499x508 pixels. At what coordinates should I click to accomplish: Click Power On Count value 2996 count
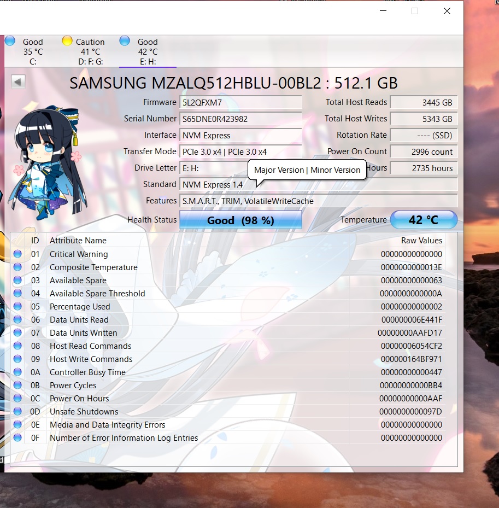point(424,151)
